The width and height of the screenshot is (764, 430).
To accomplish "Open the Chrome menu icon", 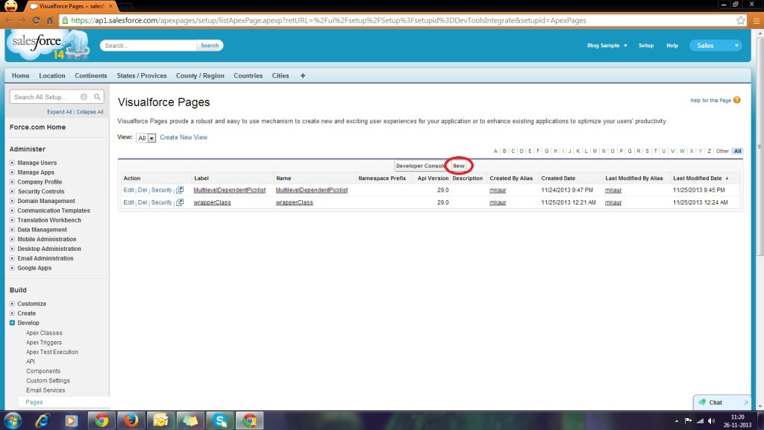I will [757, 20].
